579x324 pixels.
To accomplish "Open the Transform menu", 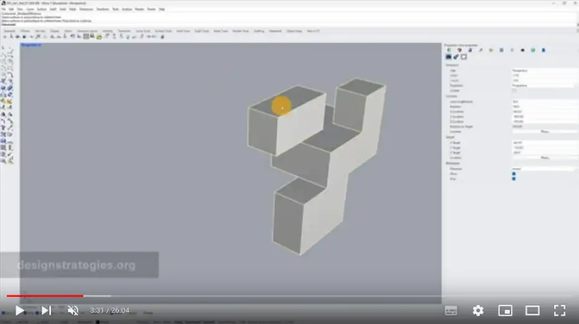I will tap(103, 9).
